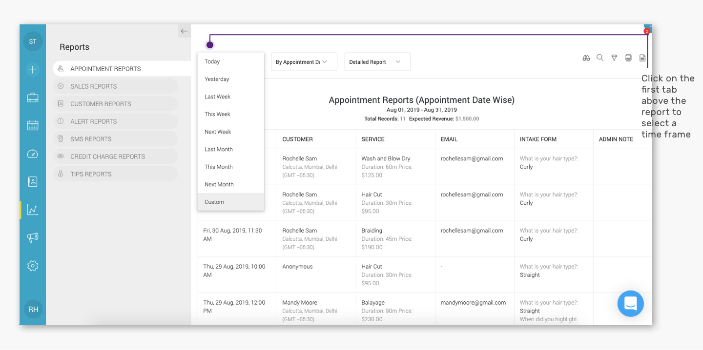Open the funnel filter icon
The image size is (703, 350).
click(x=614, y=58)
